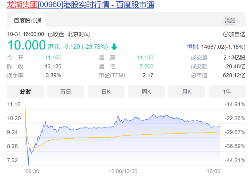Image resolution: width=251 pixels, height=176 pixels.
Task: Click the 港股 tag button
Action: 230,21
